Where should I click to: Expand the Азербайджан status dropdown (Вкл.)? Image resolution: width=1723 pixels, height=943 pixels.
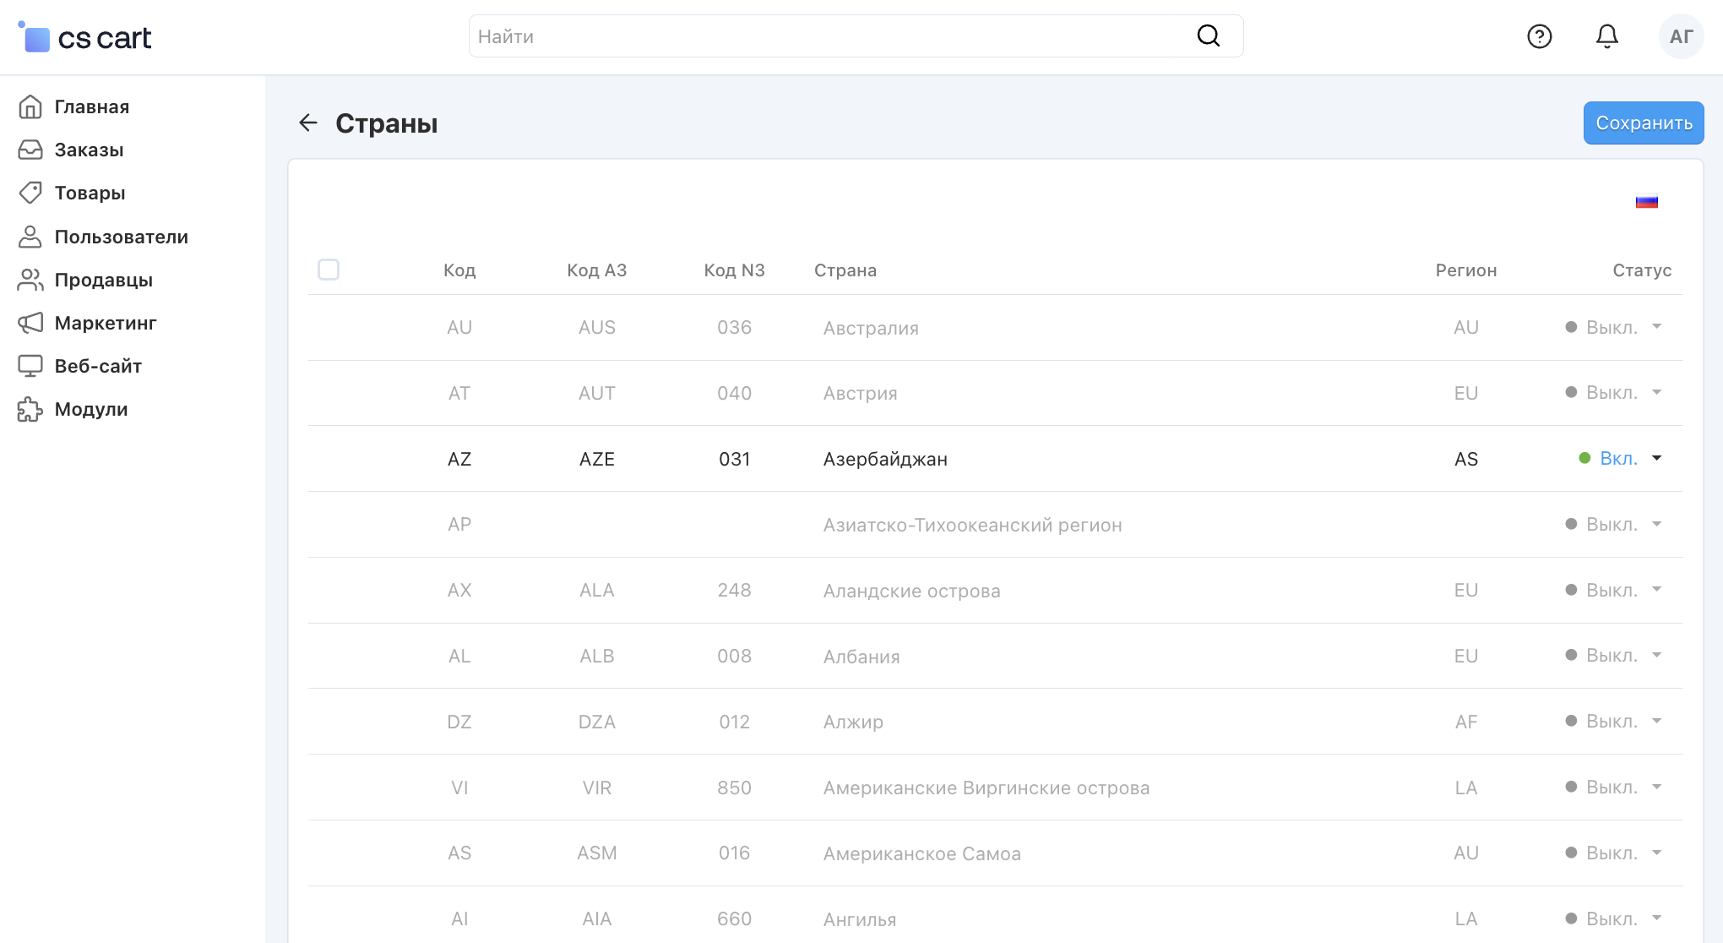(x=1620, y=459)
